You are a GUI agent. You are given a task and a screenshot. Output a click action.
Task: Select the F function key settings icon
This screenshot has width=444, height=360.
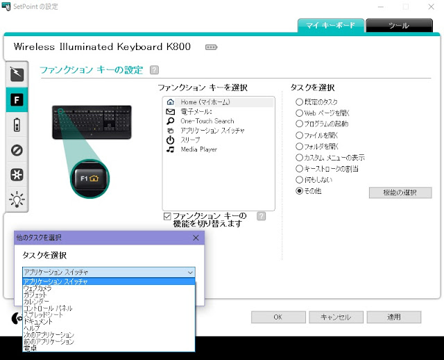(17, 99)
